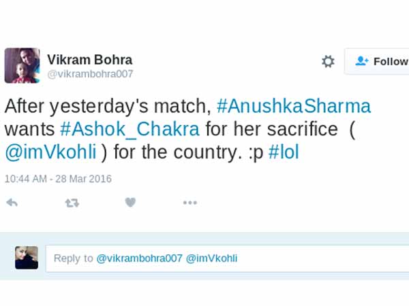The width and height of the screenshot is (409, 306).
Task: Click the 10:44 AM - 28 Mar 2016 timestamp
Action: pyautogui.click(x=58, y=179)
